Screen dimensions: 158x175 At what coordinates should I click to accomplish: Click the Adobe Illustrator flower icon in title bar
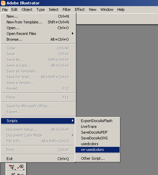[3, 3]
